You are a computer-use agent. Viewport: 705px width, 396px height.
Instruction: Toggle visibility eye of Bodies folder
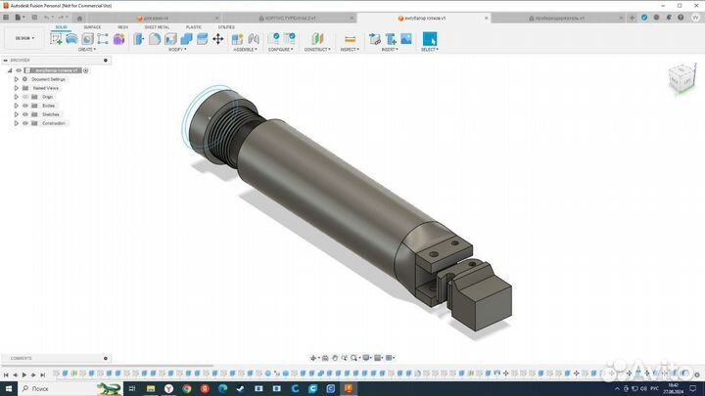(24, 106)
